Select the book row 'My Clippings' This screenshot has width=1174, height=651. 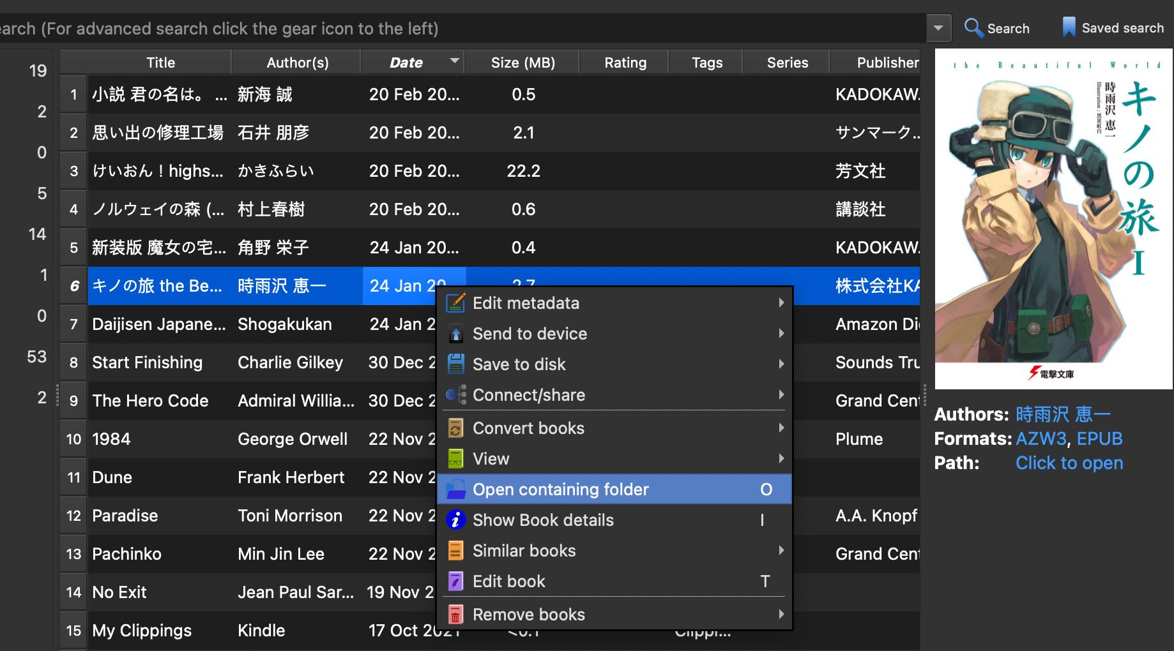pos(249,631)
